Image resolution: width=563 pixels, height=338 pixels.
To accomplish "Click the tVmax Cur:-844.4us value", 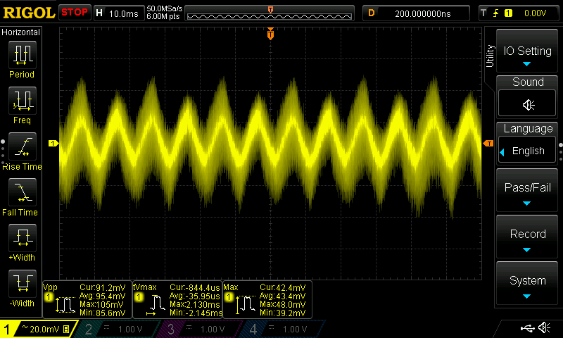I will pos(194,288).
